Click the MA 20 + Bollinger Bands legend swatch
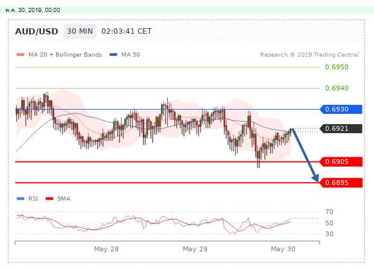Screen dimensions: 374x270 [x=21, y=55]
